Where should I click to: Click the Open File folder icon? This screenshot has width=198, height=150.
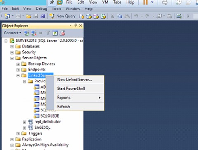pyautogui.click(x=28, y=16)
